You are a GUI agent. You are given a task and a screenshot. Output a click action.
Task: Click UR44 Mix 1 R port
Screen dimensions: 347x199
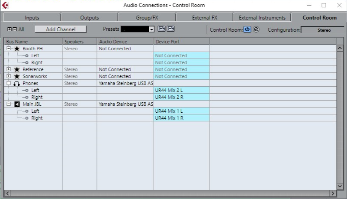click(181, 118)
